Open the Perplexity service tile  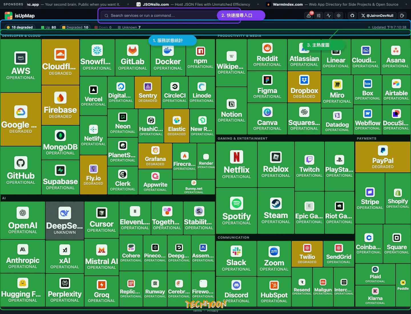tap(65, 290)
